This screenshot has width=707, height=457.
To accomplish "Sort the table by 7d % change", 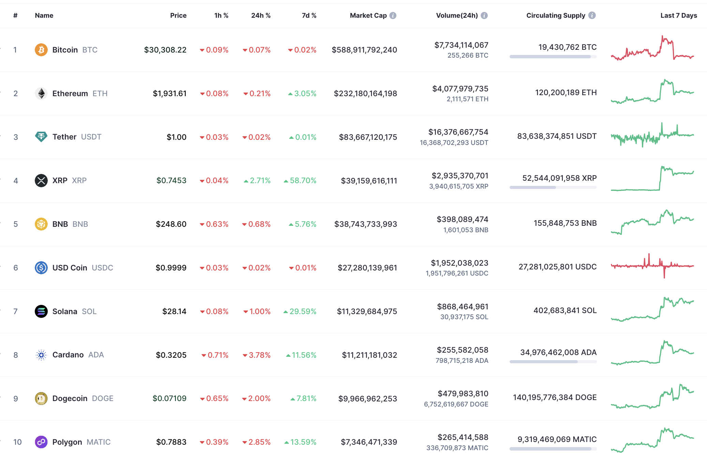I will (x=309, y=15).
